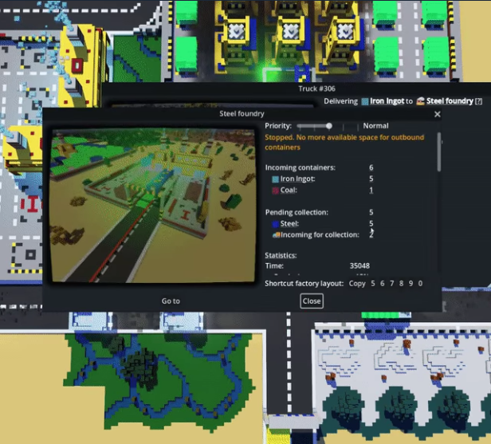491x444 pixels.
Task: Open the Steel link under Pending collection
Action: [x=289, y=225]
